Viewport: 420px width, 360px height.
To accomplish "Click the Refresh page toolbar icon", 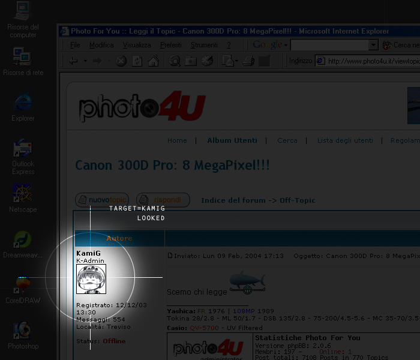I will tap(137, 61).
